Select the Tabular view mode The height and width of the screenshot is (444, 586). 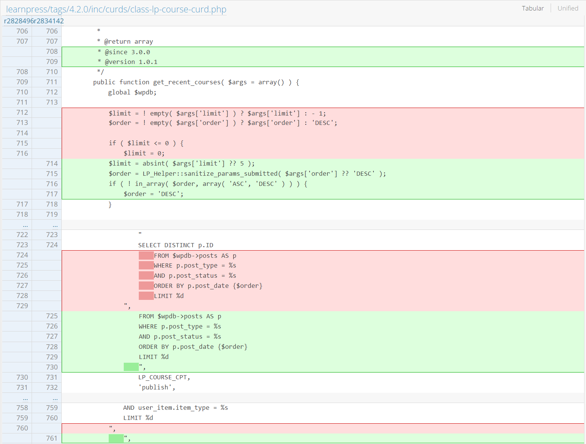pyautogui.click(x=533, y=8)
